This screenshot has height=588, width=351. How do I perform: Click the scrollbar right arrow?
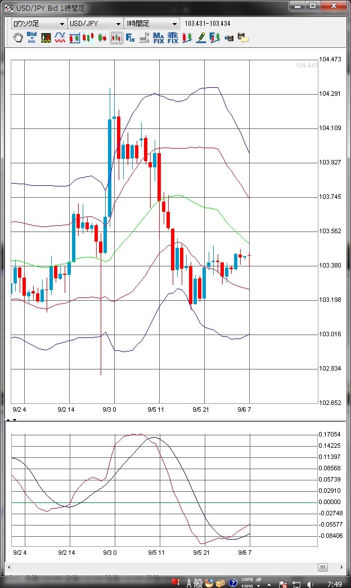pyautogui.click(x=341, y=567)
